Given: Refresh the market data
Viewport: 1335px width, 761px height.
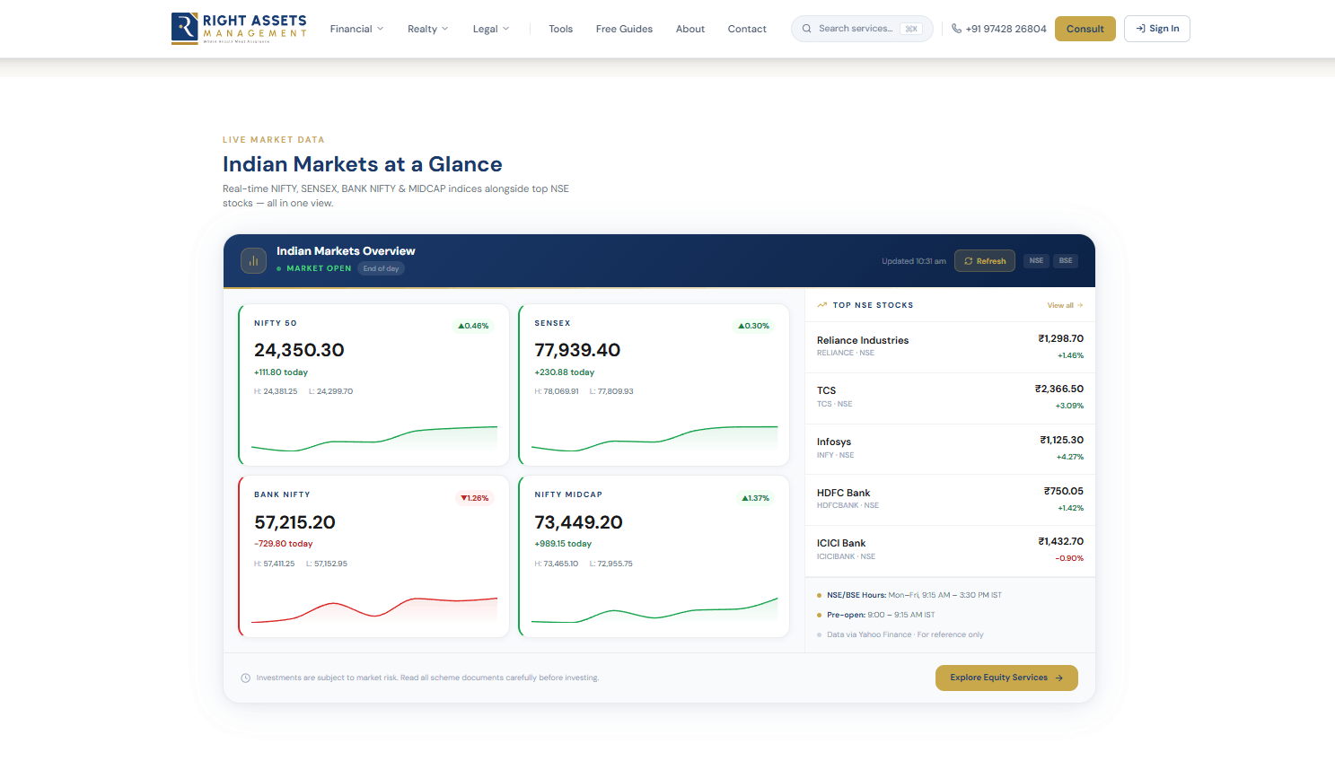Looking at the screenshot, I should point(985,260).
